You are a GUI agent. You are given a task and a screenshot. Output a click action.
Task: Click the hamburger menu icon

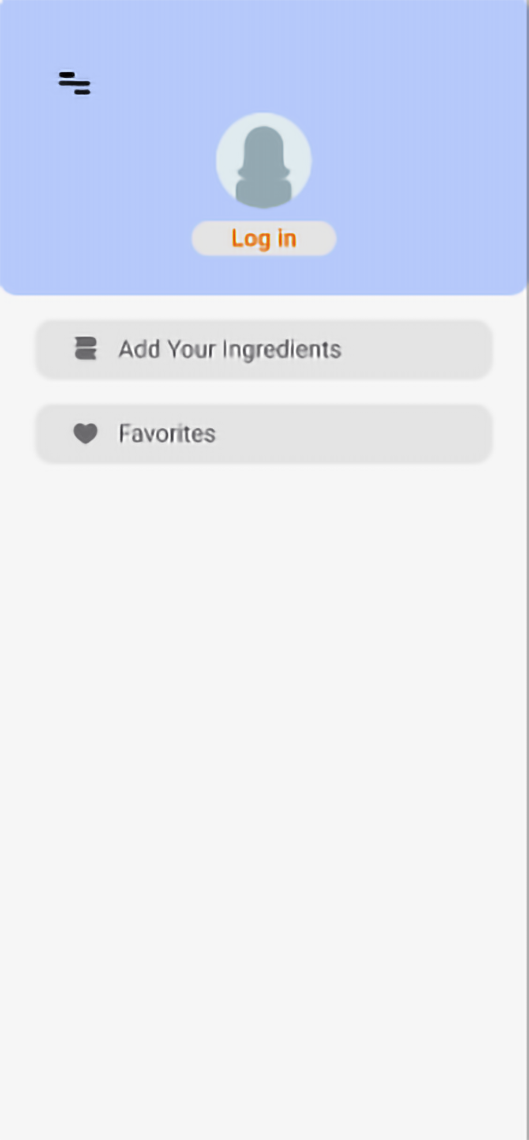click(x=74, y=83)
